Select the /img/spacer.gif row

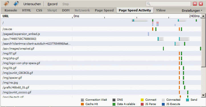pos(101,78)
